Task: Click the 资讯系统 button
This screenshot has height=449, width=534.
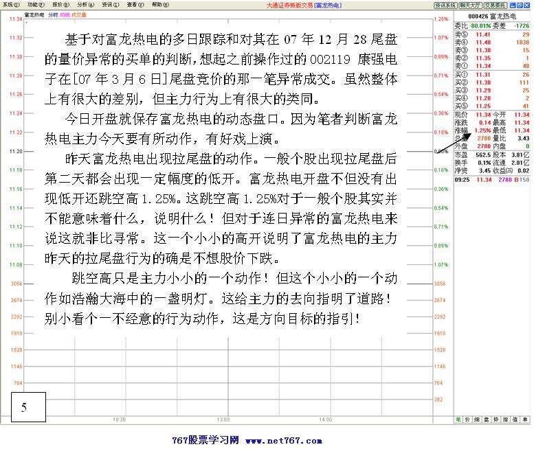Action: point(446,5)
